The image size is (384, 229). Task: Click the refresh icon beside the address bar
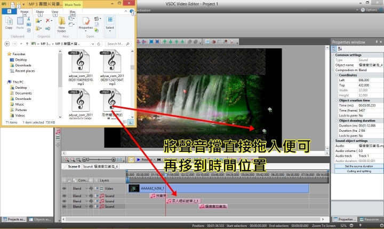(99, 44)
